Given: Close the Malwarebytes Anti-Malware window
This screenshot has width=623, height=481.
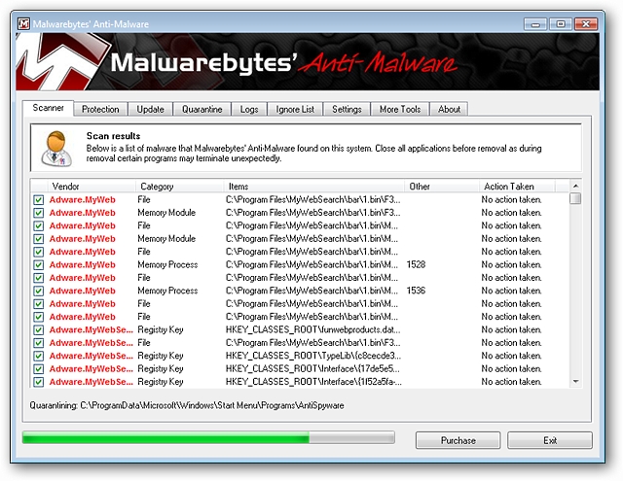Looking at the screenshot, I should tap(586, 24).
